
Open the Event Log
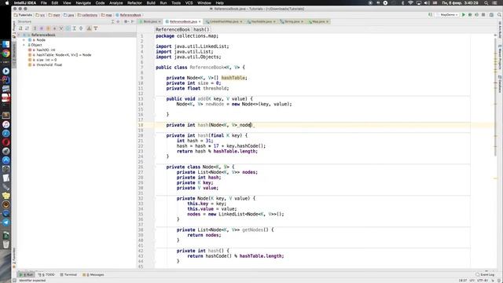coord(485,274)
